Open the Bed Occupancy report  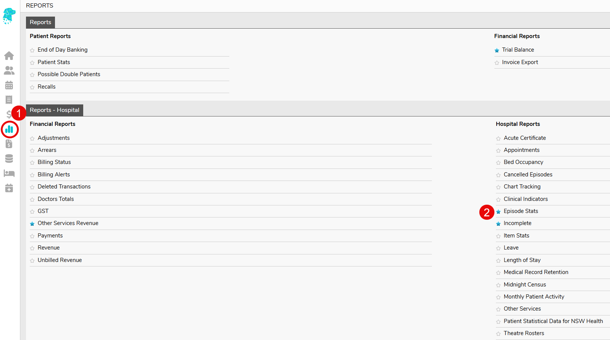point(523,162)
